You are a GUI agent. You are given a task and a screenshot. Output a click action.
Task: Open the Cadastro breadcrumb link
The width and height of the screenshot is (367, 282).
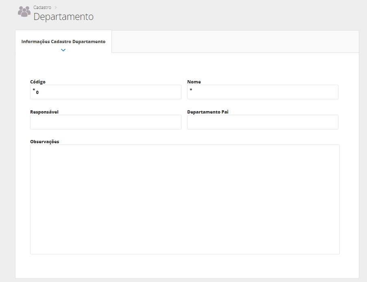coord(42,7)
